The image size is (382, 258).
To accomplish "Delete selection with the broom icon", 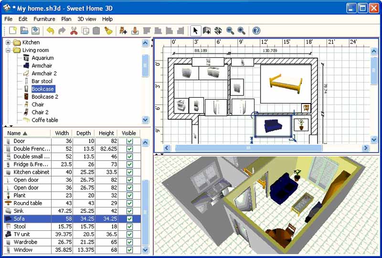I will 108,31.
